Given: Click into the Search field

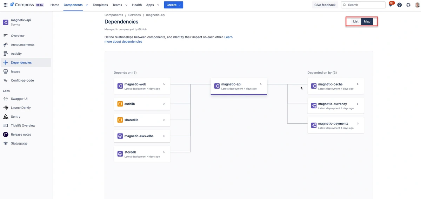Looking at the screenshot, I should click(363, 5).
